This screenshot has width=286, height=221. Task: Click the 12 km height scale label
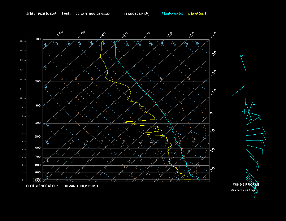(x=21, y=79)
